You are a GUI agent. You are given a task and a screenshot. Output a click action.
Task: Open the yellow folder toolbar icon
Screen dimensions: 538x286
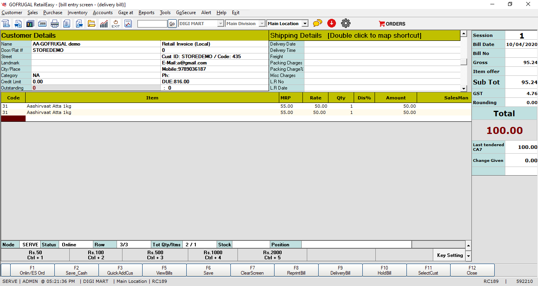click(91, 24)
